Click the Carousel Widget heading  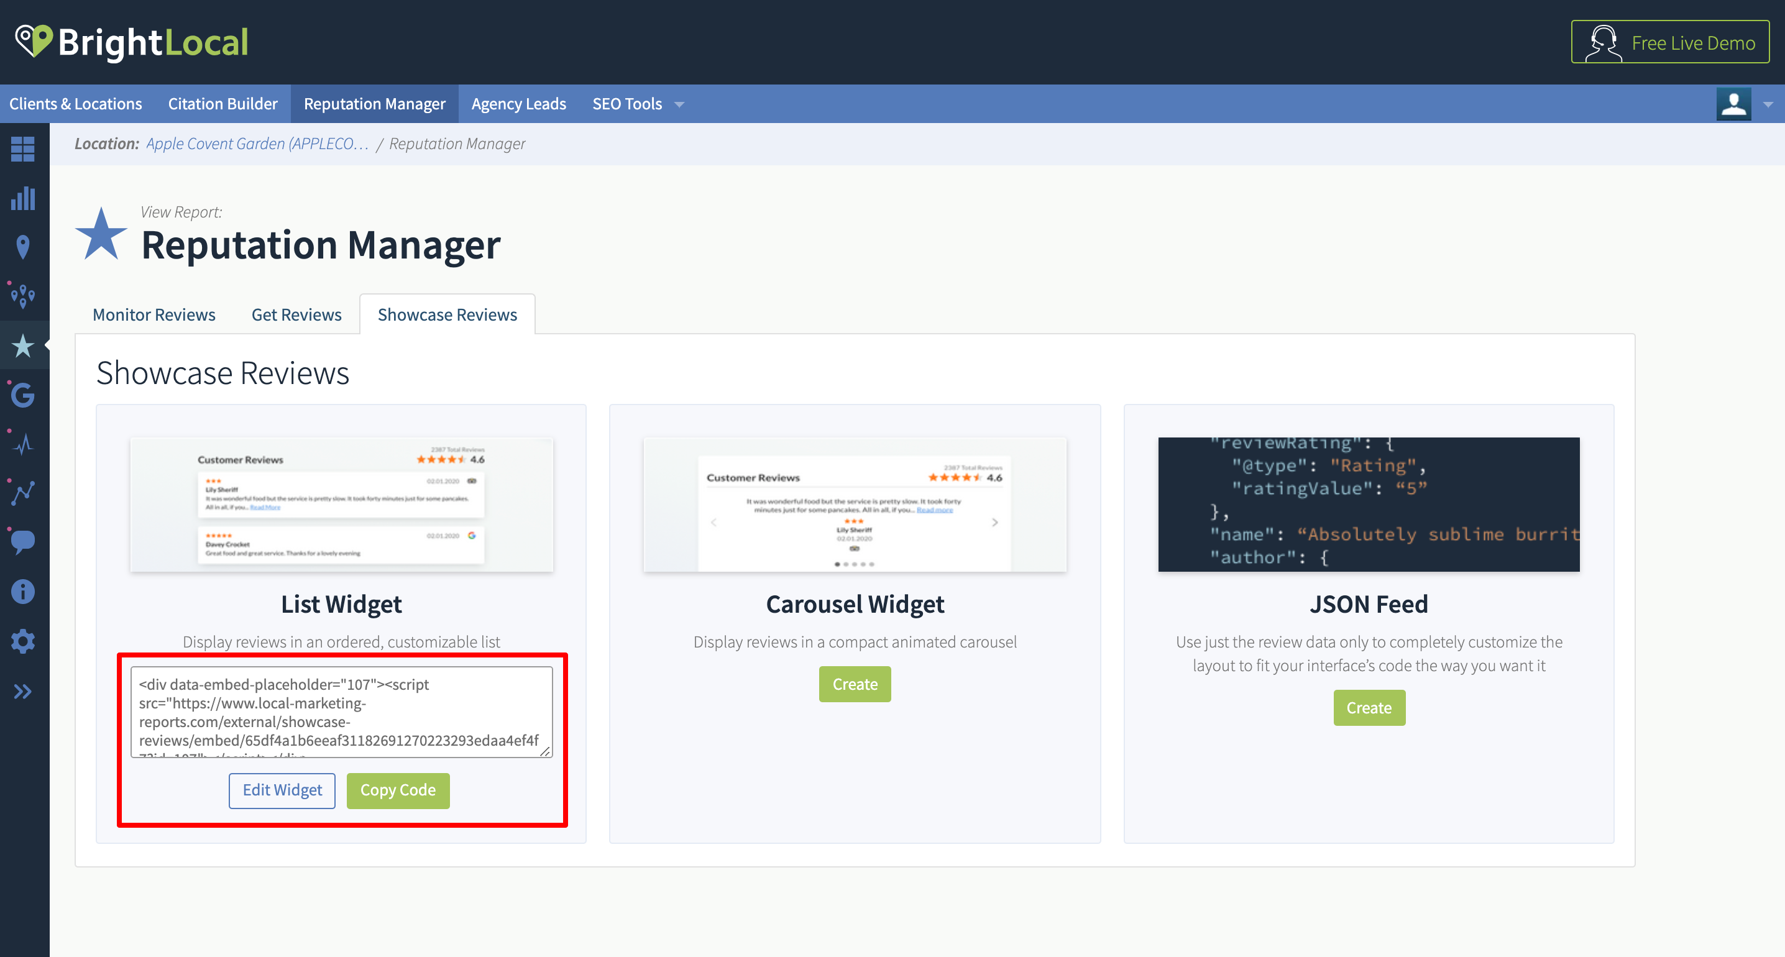855,604
